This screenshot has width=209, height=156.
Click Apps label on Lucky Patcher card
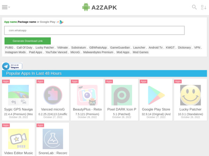click(x=178, y=81)
